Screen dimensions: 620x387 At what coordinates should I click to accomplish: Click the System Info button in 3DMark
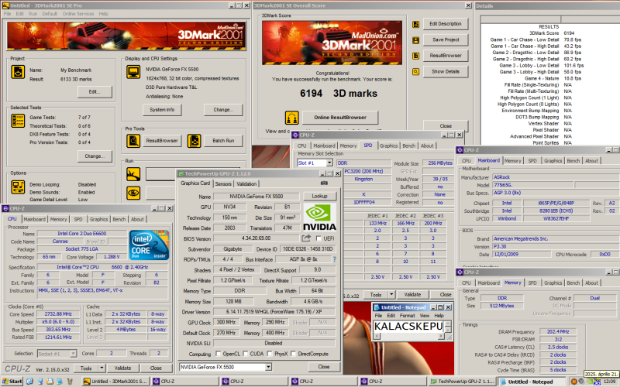click(162, 110)
